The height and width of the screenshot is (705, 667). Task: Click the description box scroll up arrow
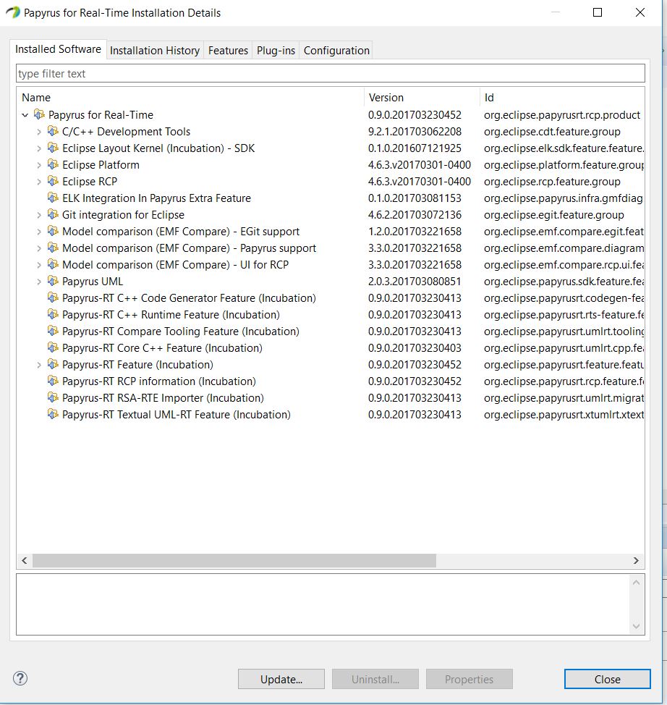636,583
